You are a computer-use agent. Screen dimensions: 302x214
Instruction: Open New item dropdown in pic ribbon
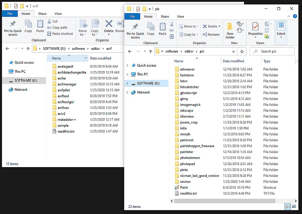(x=240, y=24)
